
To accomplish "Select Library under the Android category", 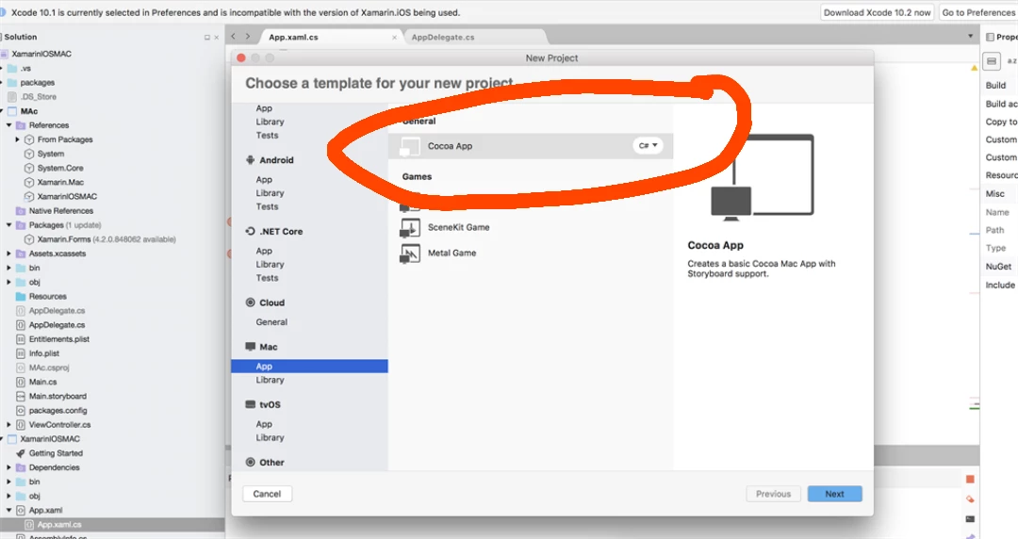I will pyautogui.click(x=271, y=193).
